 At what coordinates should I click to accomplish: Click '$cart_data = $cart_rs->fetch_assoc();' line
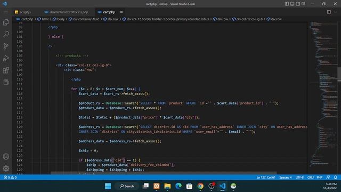[114, 94]
